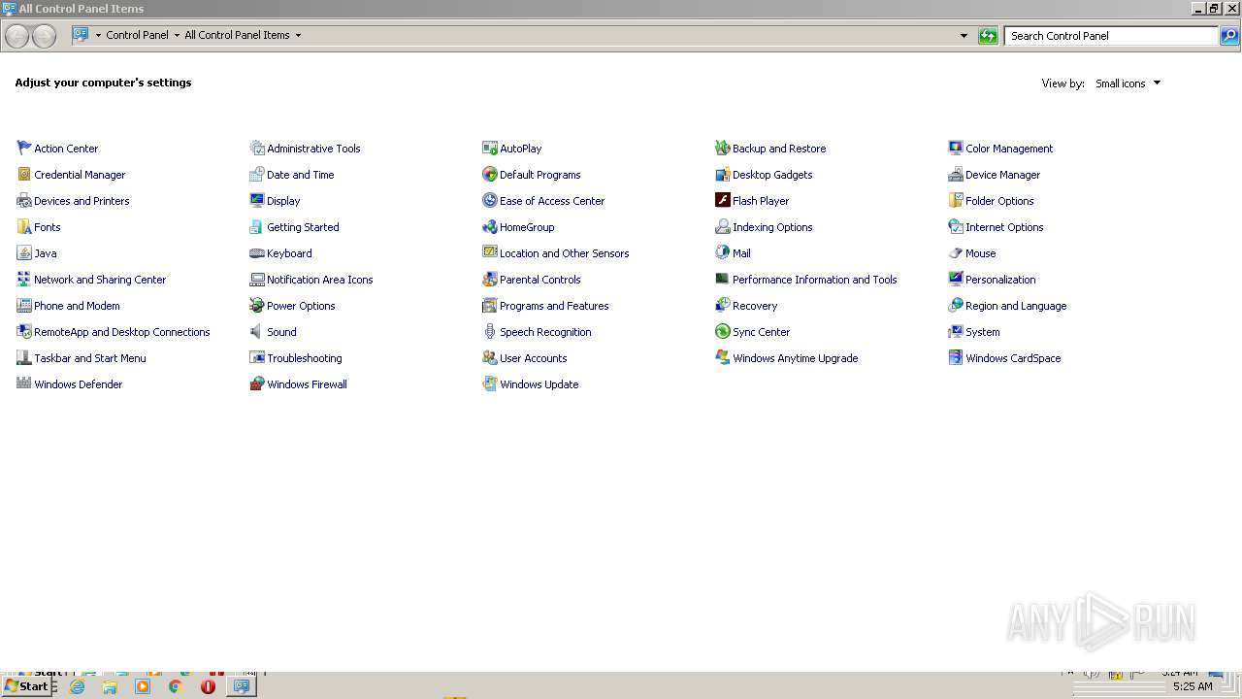Click the Windows Update icon
The height and width of the screenshot is (699, 1242).
point(490,384)
